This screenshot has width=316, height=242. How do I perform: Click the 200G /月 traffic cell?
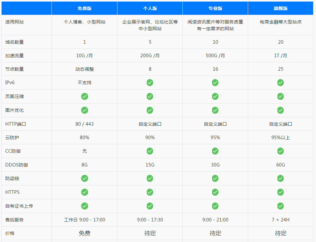click(150, 56)
